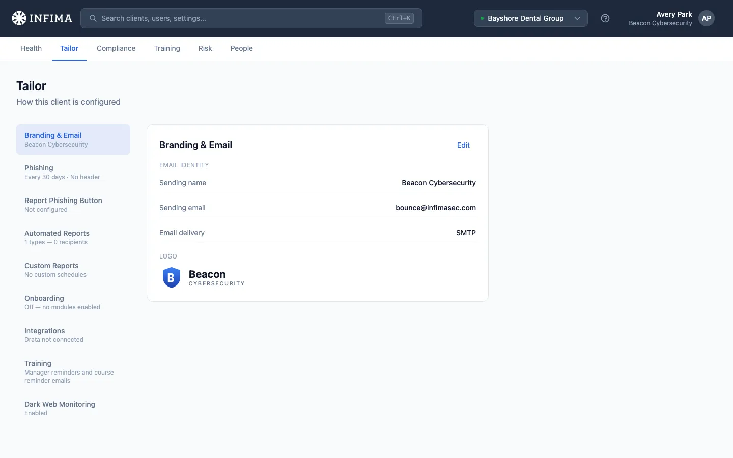Edit the Branding & Email settings
The image size is (733, 458).
(x=463, y=145)
